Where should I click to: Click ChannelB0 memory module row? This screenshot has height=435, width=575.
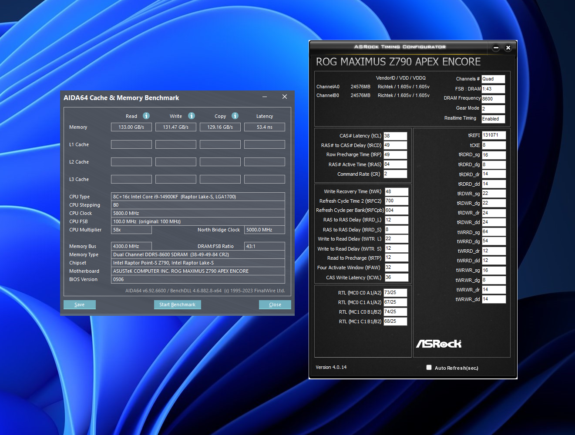pos(373,95)
